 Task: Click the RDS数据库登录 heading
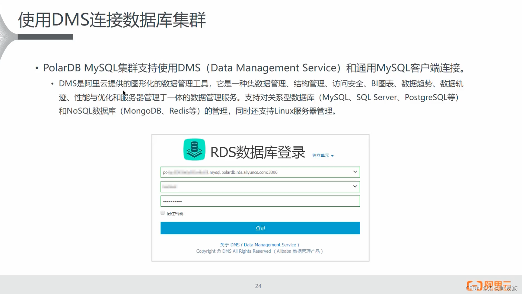coord(258,152)
